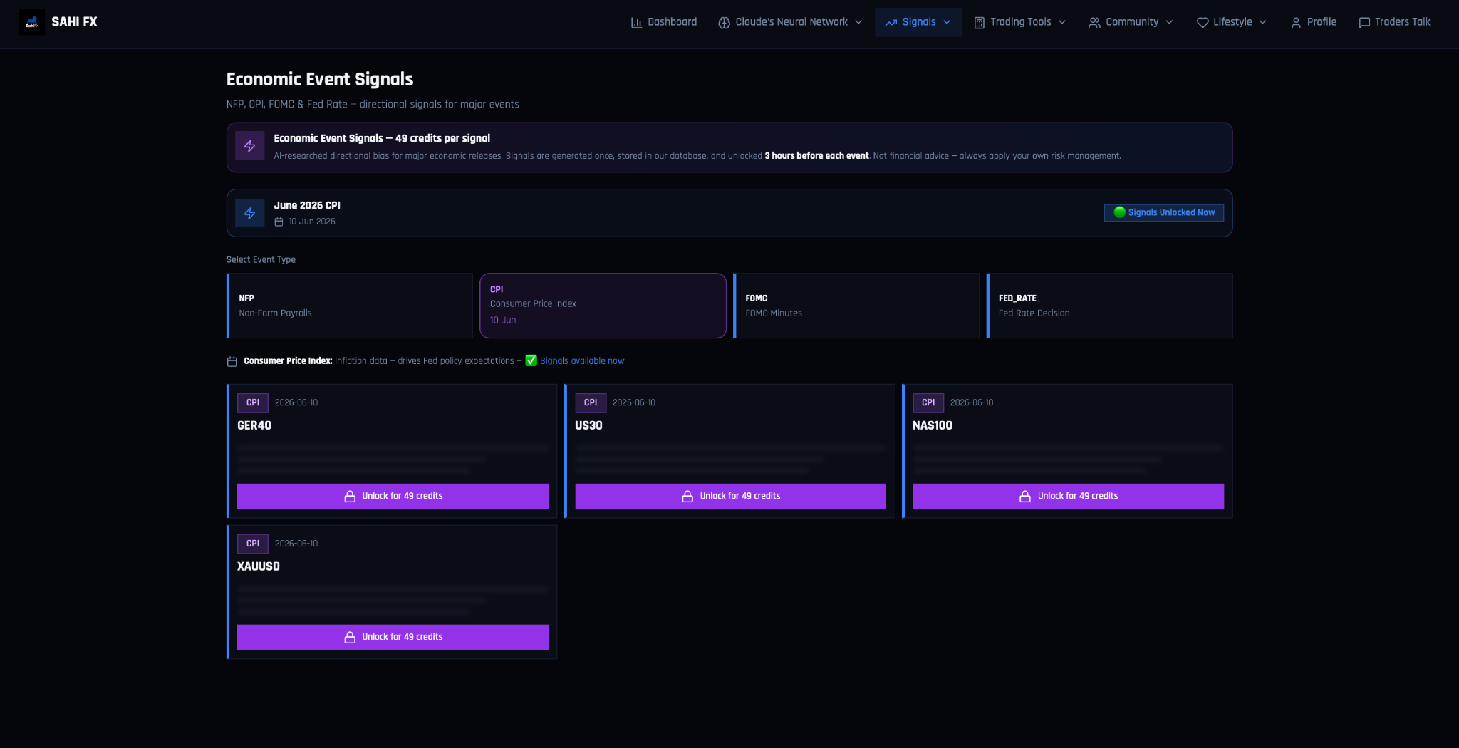
Task: Click the blue lightning icon beside June 2026 CPI
Action: [250, 213]
